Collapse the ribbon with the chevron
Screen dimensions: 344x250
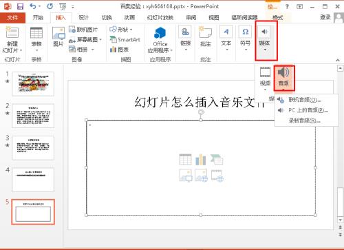pos(338,60)
